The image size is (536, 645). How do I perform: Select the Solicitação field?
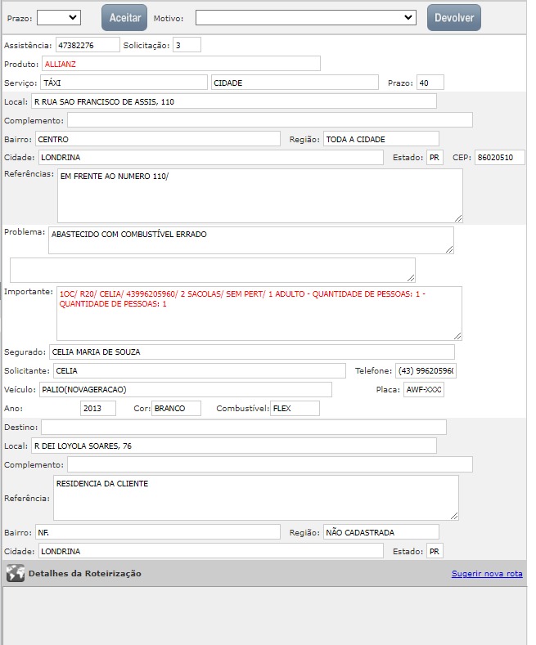(x=187, y=45)
